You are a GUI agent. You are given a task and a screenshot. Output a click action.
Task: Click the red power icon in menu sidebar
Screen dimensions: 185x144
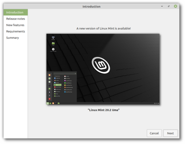click(x=50, y=99)
